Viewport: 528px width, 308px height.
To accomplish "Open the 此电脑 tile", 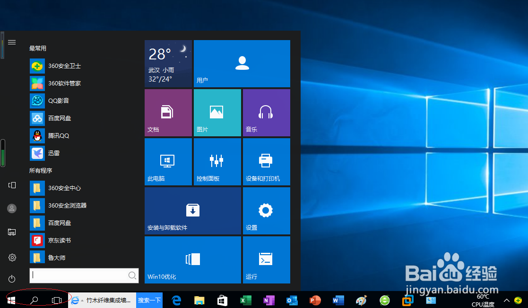I will [x=168, y=162].
